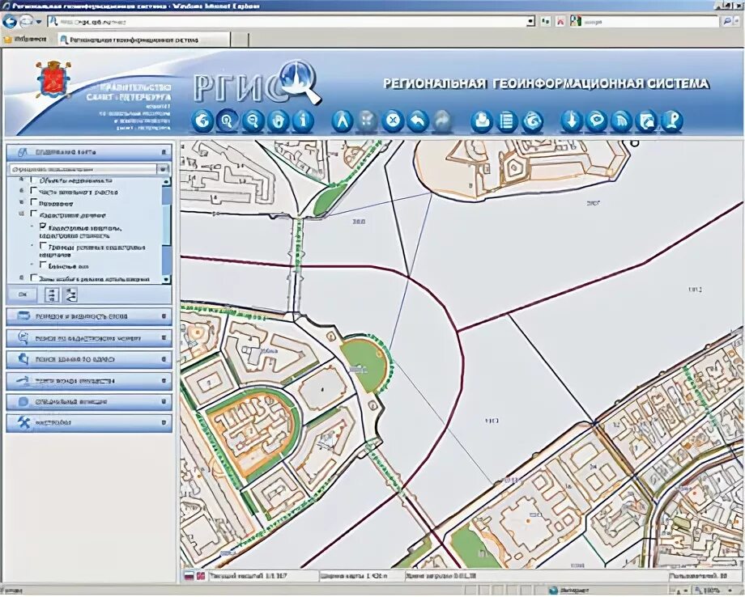
Task: Uncheck the checked 'Кадастровые кварталы' sublayer
Action: coord(43,227)
